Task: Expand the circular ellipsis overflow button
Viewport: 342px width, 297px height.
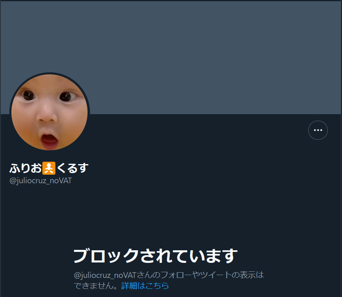Action: pos(318,130)
